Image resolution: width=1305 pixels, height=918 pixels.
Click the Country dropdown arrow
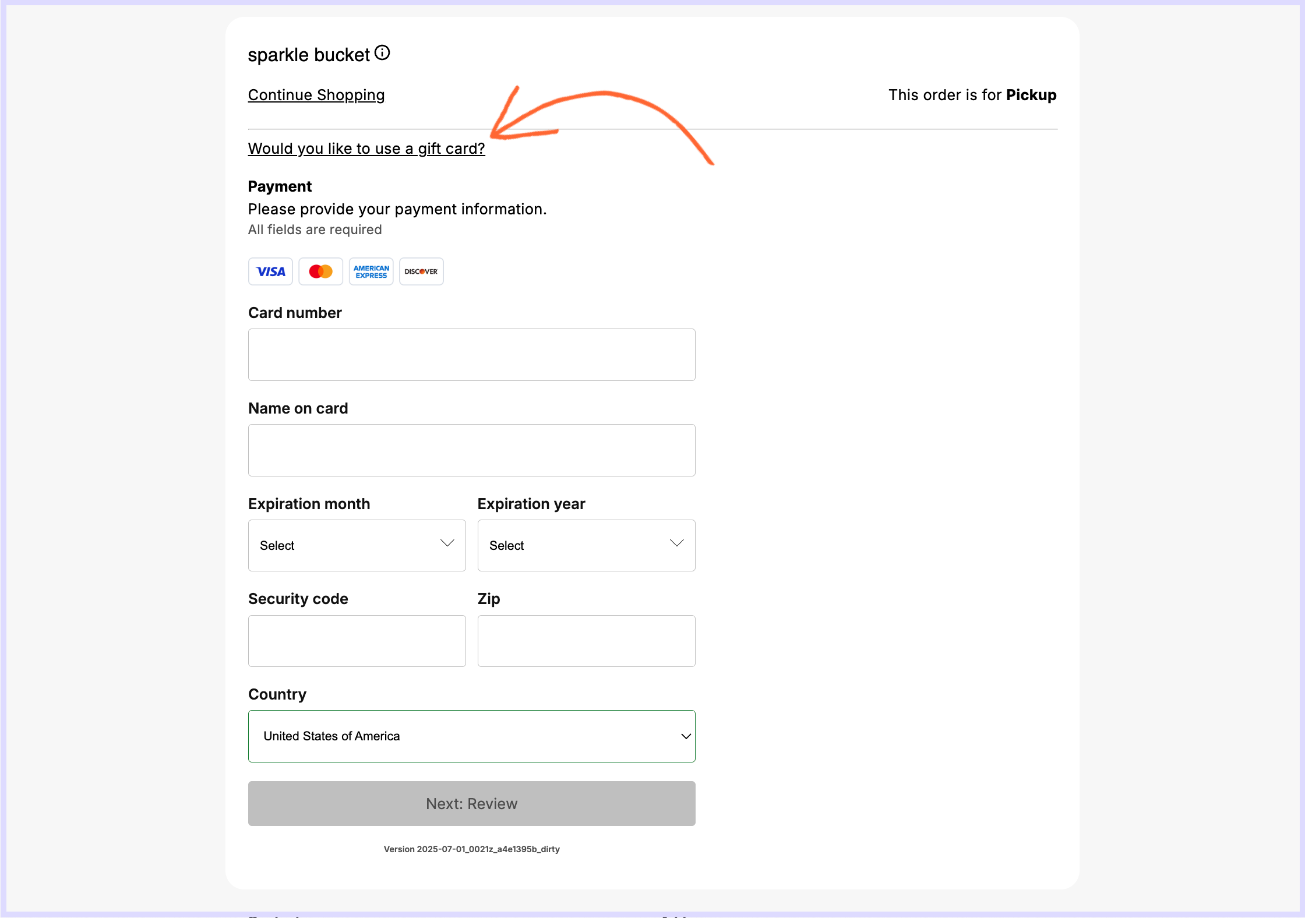click(686, 736)
